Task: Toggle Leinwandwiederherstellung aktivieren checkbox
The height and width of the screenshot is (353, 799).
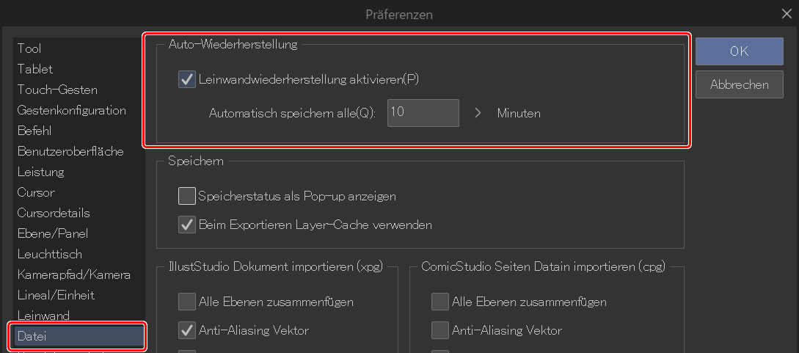Action: coord(186,79)
